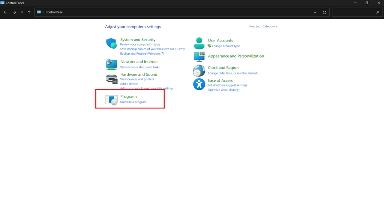
Task: Go back with the back arrow
Action: click(x=5, y=12)
